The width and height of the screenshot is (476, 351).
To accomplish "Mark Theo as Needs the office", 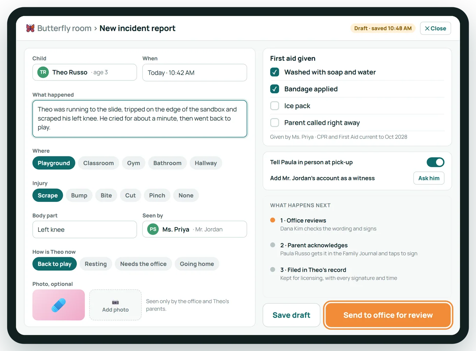I will [x=143, y=264].
